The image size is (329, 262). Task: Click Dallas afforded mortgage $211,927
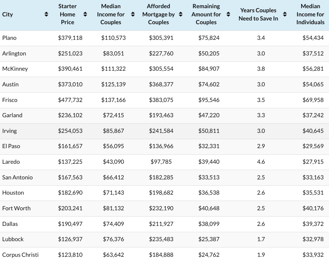pyautogui.click(x=161, y=224)
